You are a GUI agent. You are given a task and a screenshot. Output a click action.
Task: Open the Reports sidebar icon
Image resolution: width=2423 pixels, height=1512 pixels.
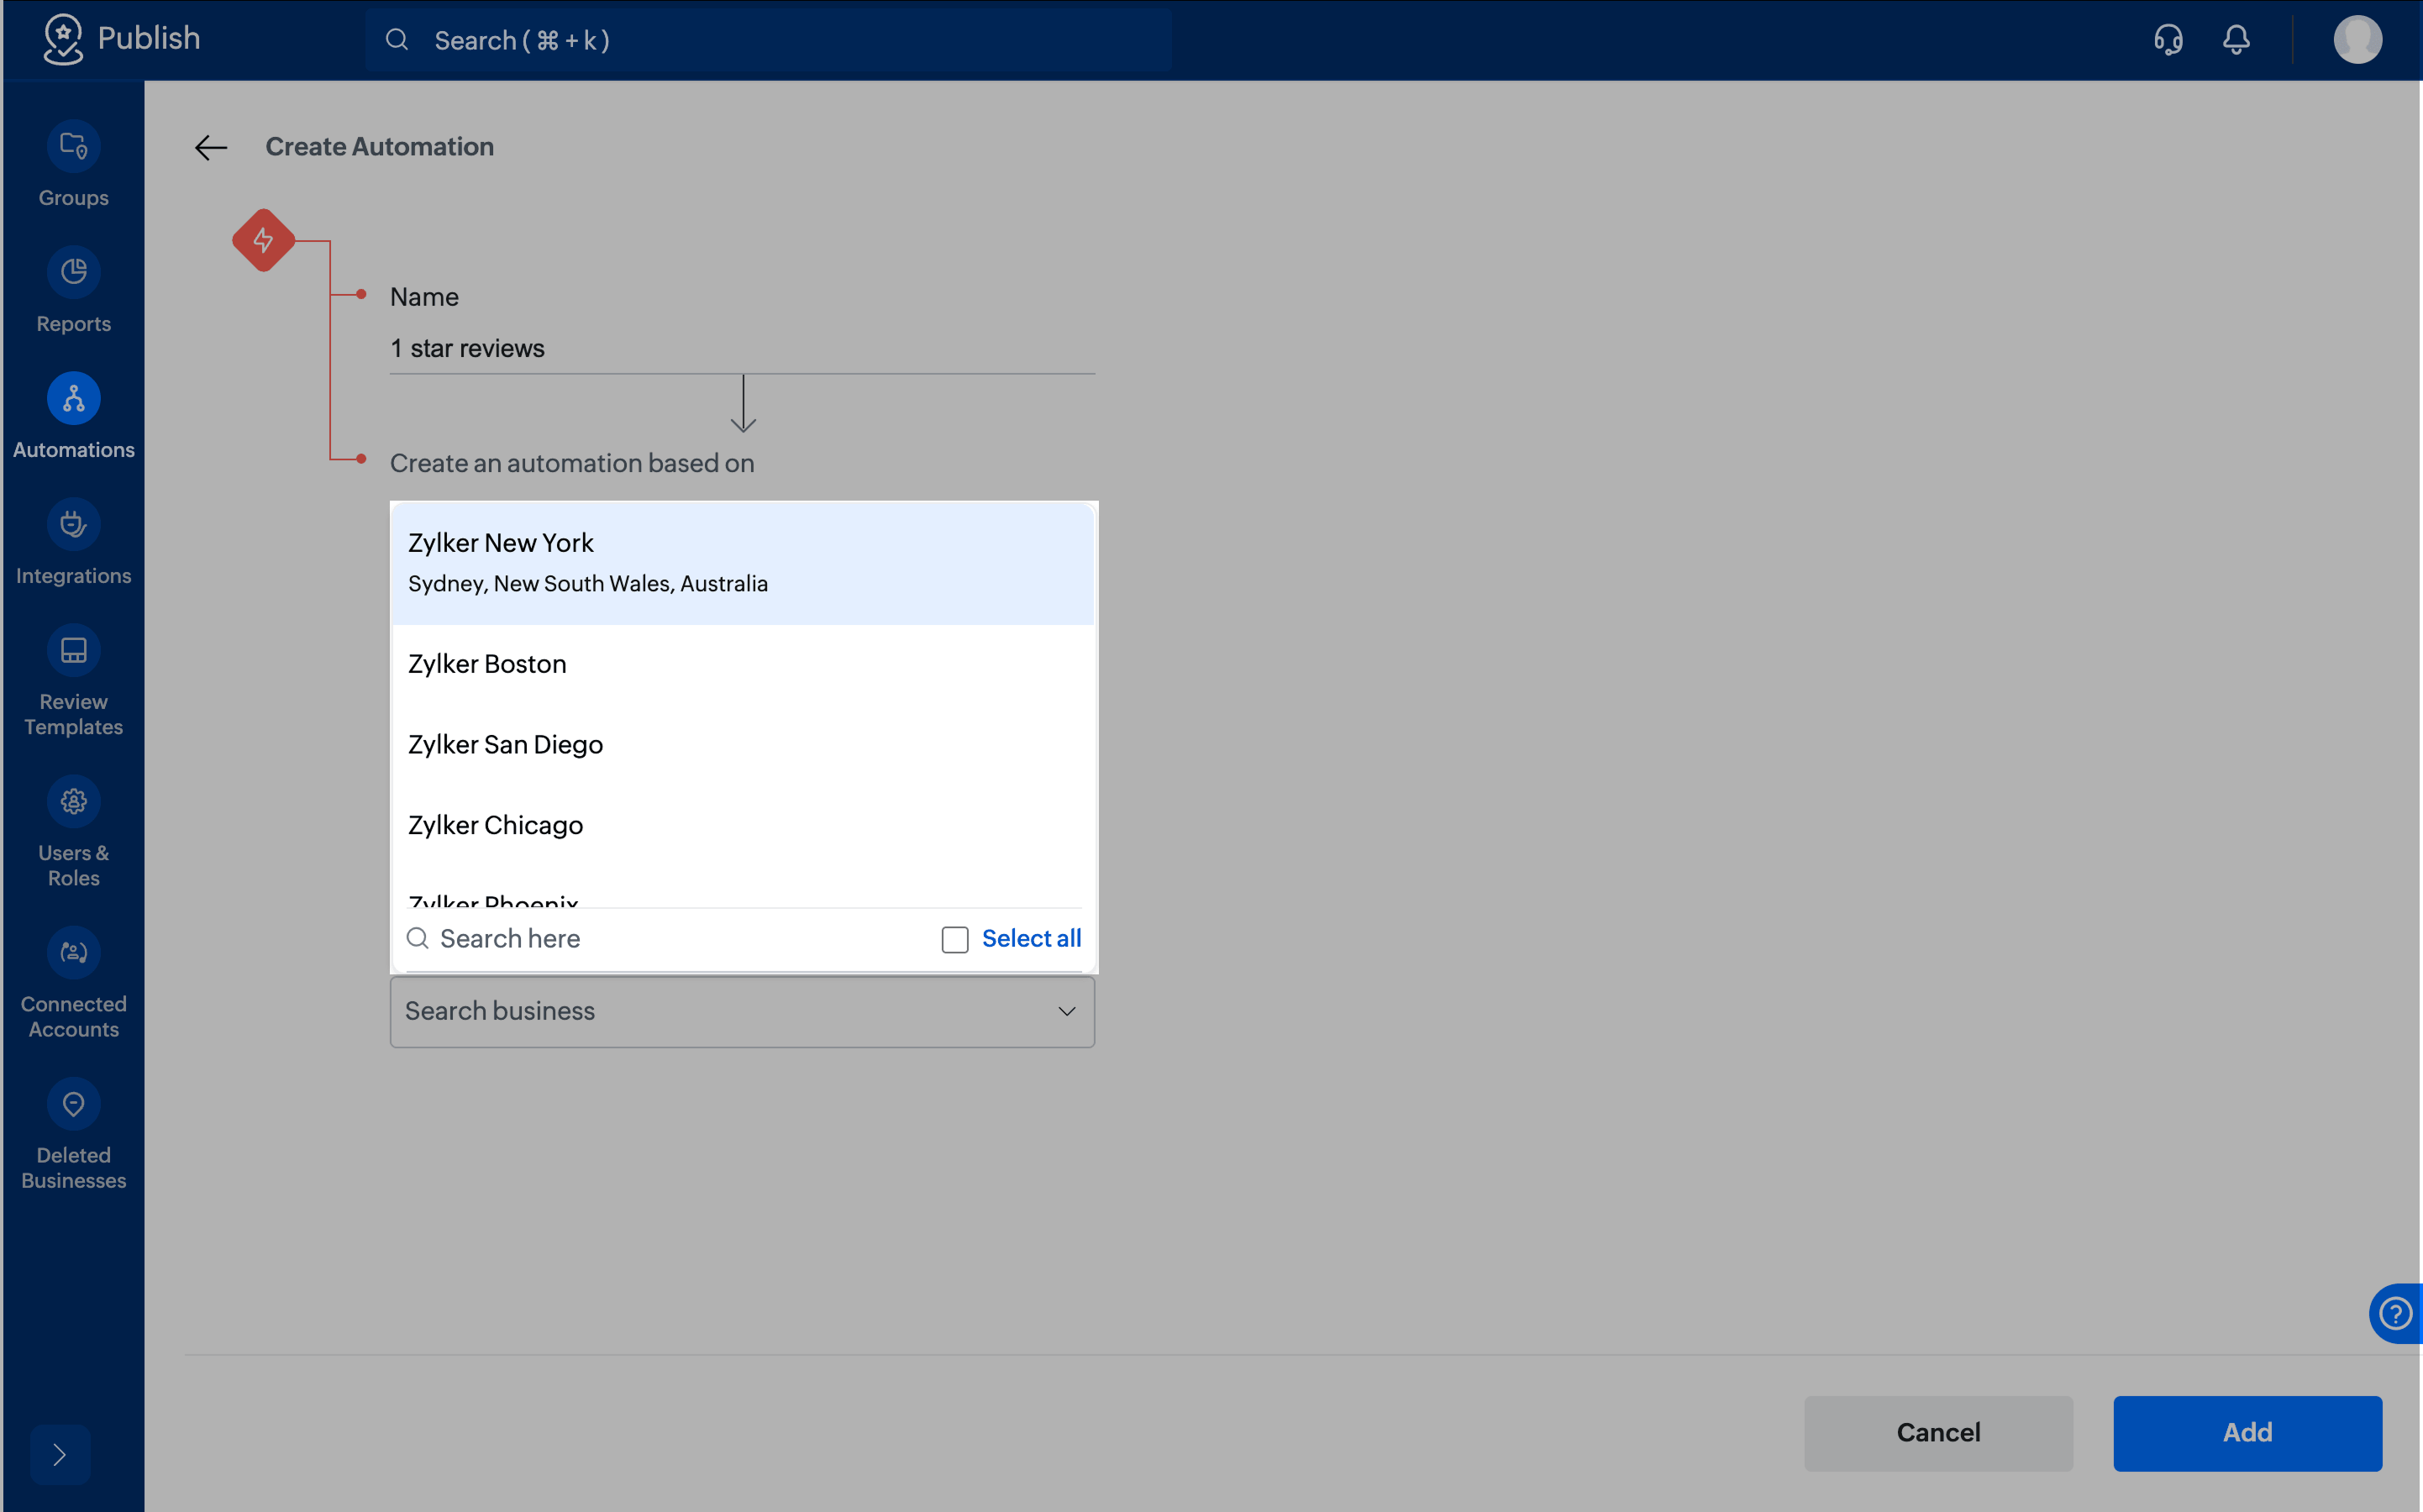point(73,273)
